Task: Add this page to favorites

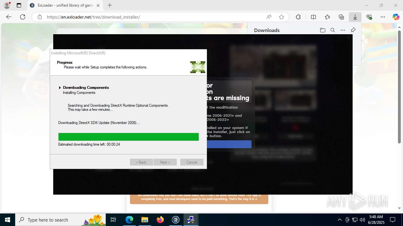Action: point(281,17)
